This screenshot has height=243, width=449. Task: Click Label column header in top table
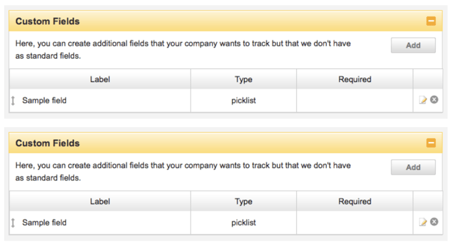point(100,79)
